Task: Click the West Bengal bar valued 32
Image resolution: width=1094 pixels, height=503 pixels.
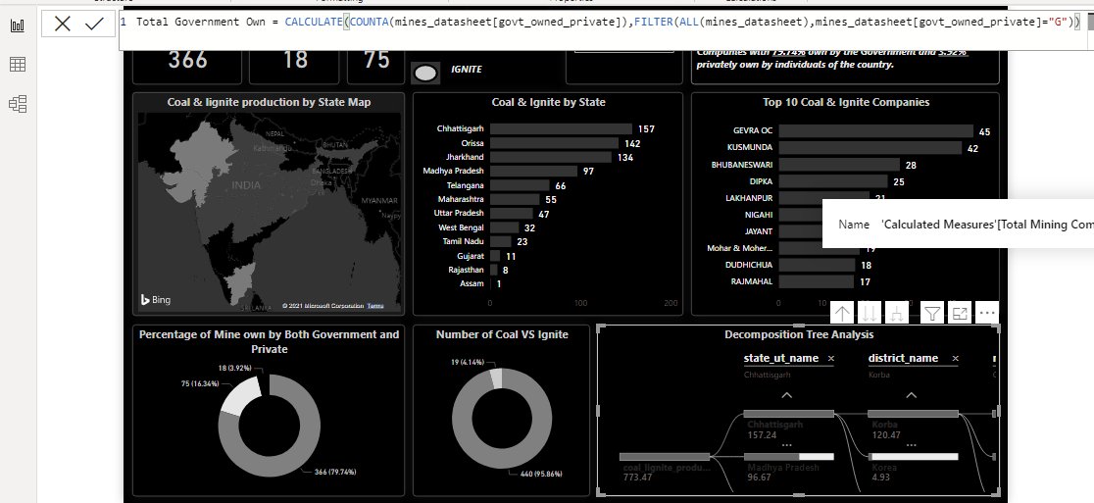Action: [x=505, y=227]
